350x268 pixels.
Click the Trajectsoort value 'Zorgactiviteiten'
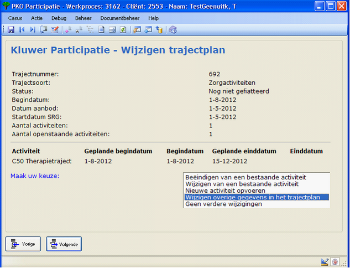232,83
